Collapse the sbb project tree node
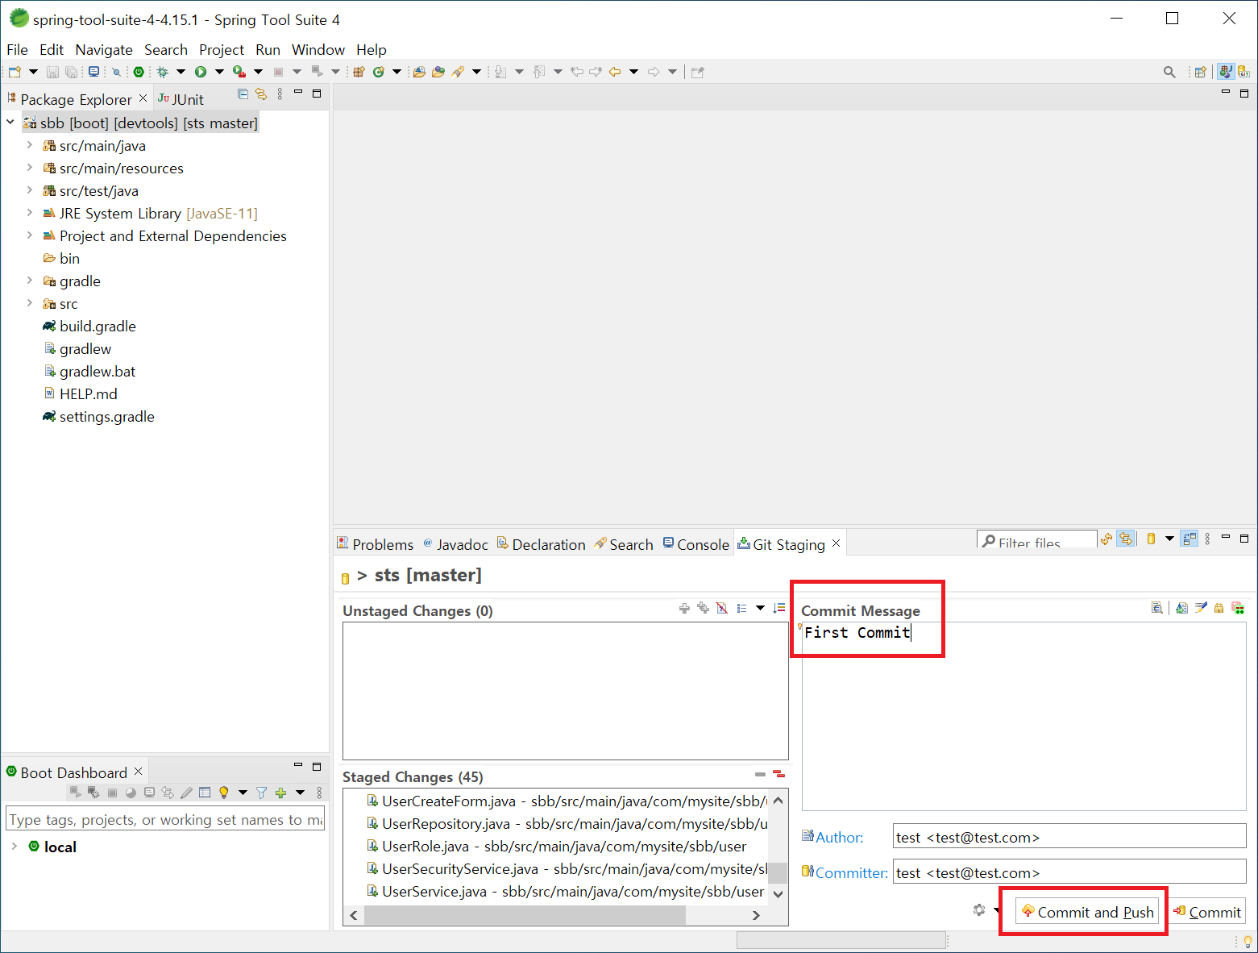The image size is (1258, 953). coord(10,123)
